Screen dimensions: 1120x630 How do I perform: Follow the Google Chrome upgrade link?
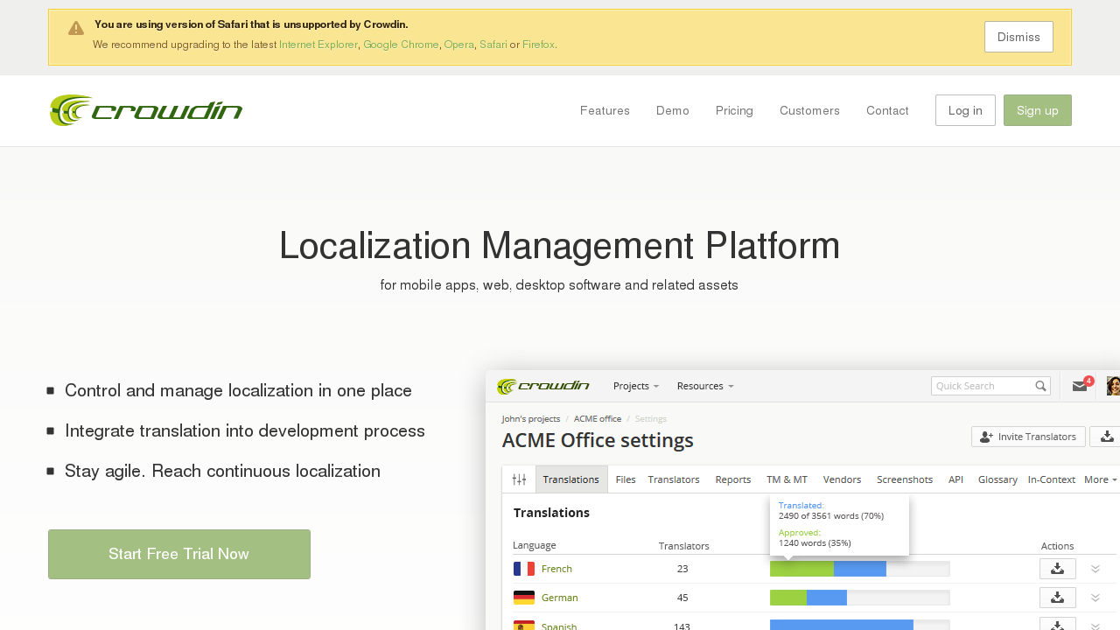(x=401, y=45)
